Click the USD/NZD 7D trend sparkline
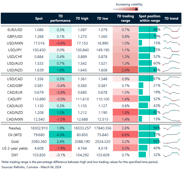Viewport: 184px width, 170px height. point(171,70)
